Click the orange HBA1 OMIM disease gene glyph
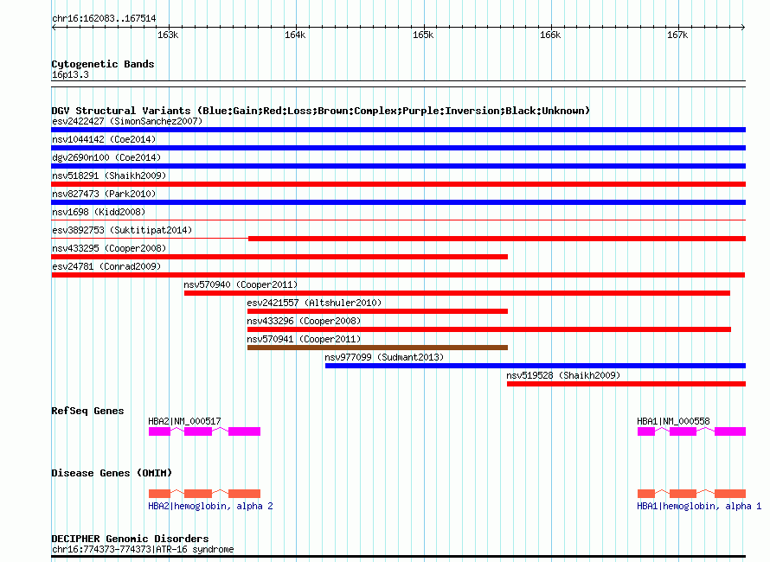770x562 pixels. click(x=691, y=494)
